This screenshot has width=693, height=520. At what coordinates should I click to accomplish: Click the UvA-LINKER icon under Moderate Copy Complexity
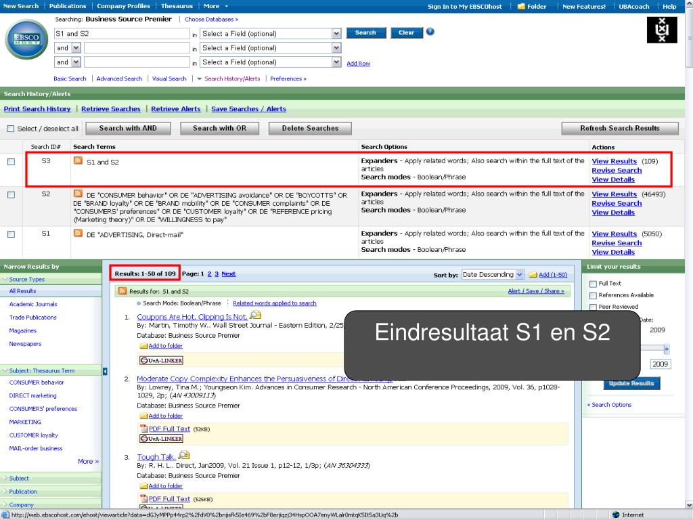161,439
